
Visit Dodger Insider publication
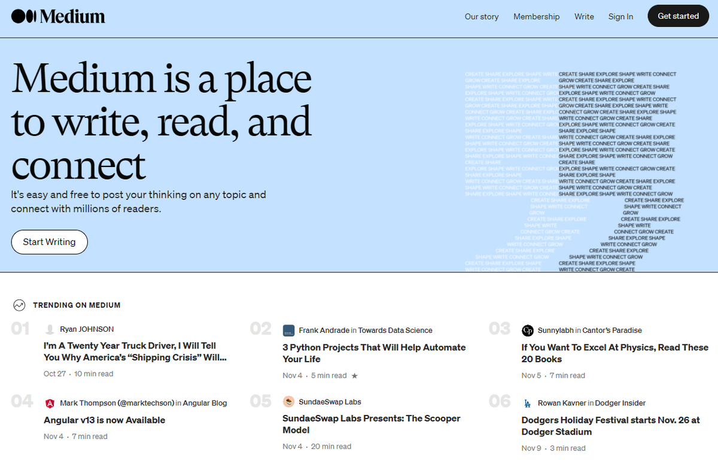pos(619,404)
